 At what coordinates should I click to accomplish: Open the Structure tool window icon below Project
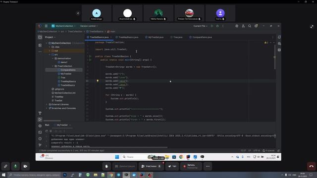pyautogui.click(x=40, y=45)
